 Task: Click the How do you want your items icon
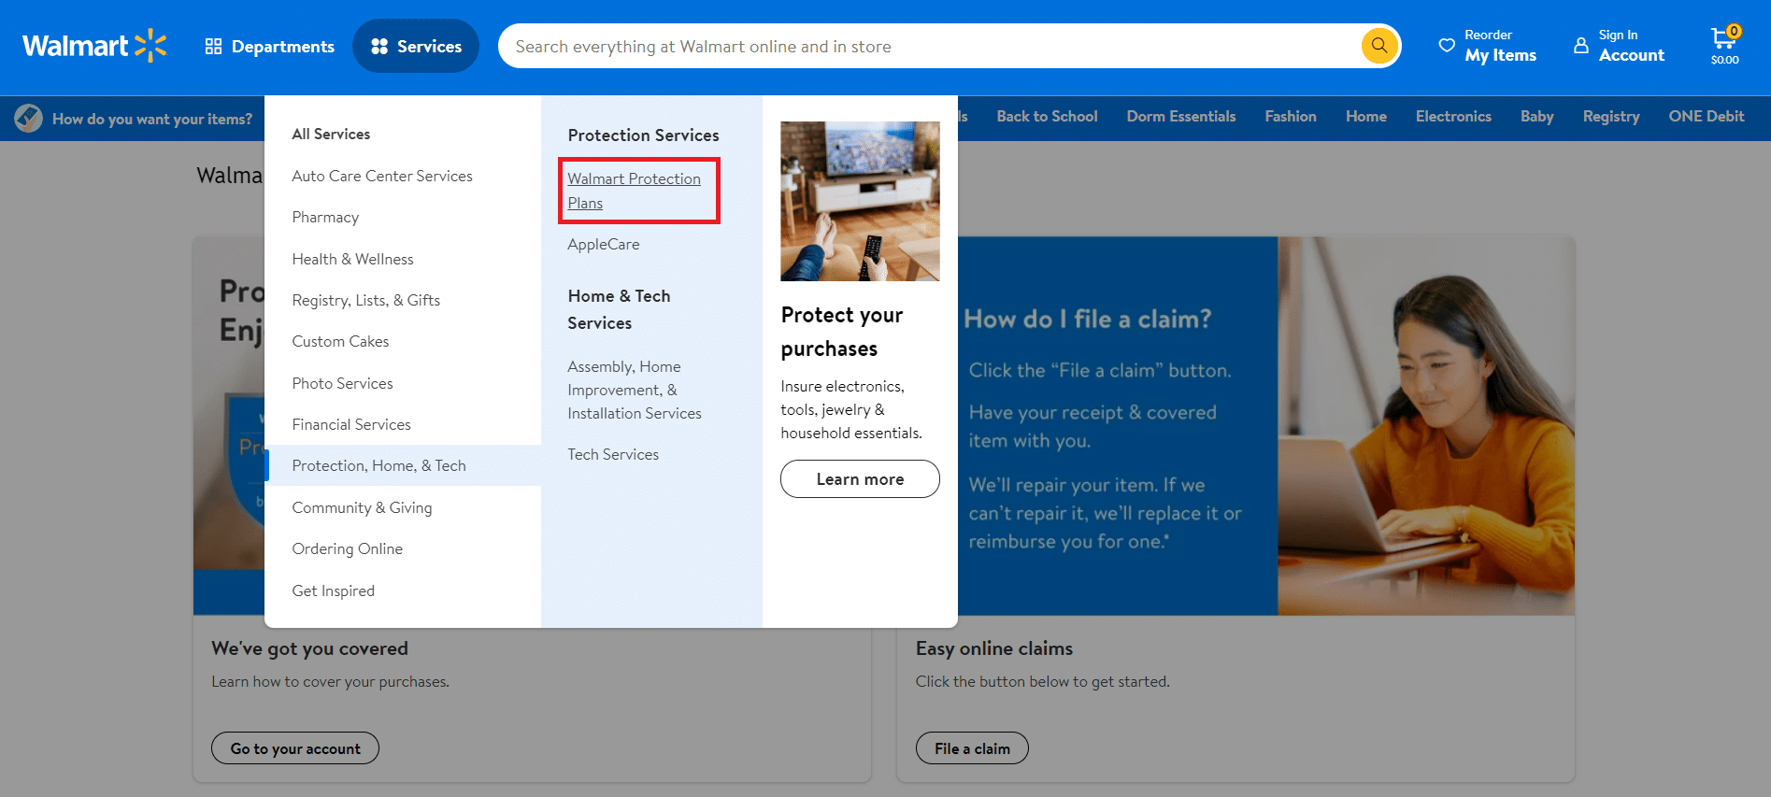coord(28,118)
